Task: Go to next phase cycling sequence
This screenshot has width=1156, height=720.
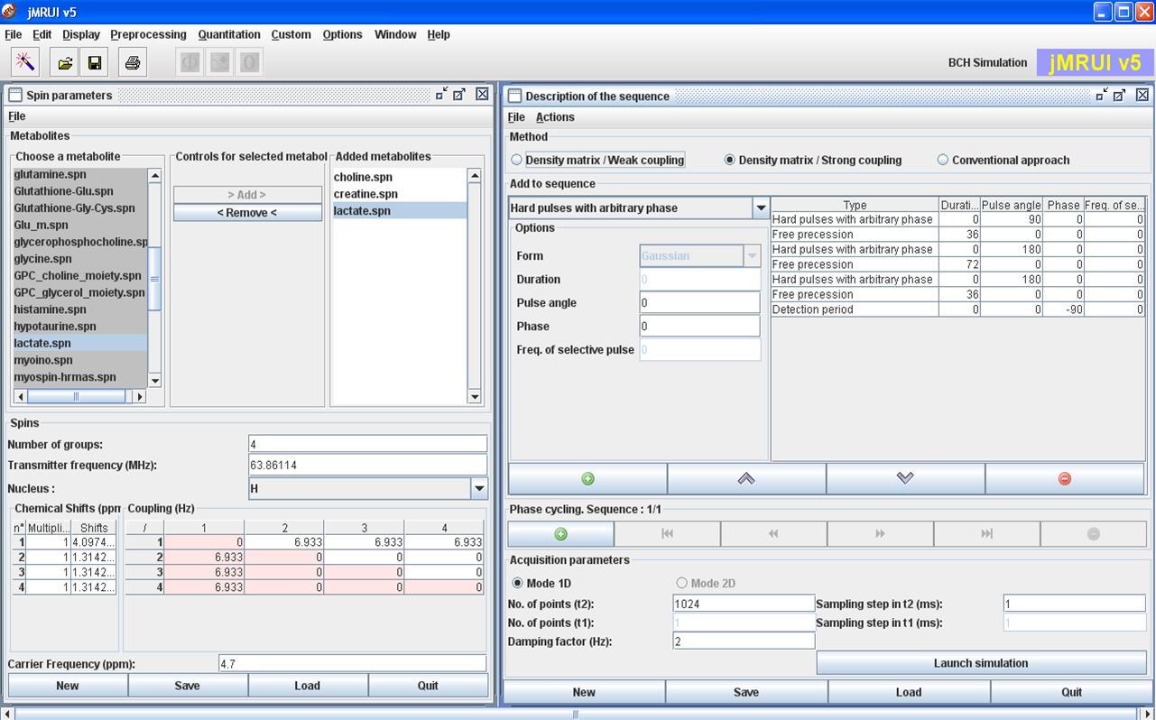Action: pyautogui.click(x=880, y=534)
